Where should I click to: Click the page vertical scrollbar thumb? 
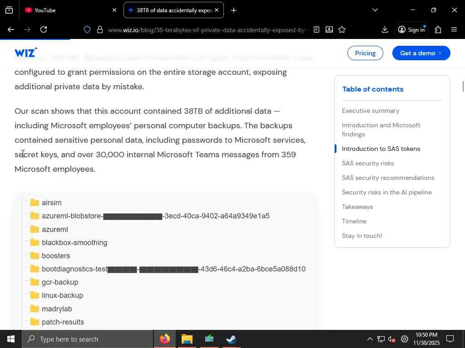463,86
